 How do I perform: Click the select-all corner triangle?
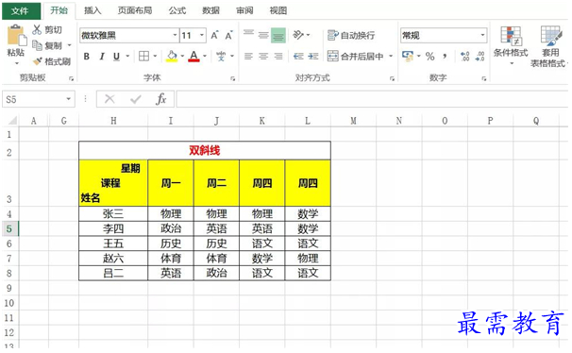point(13,121)
